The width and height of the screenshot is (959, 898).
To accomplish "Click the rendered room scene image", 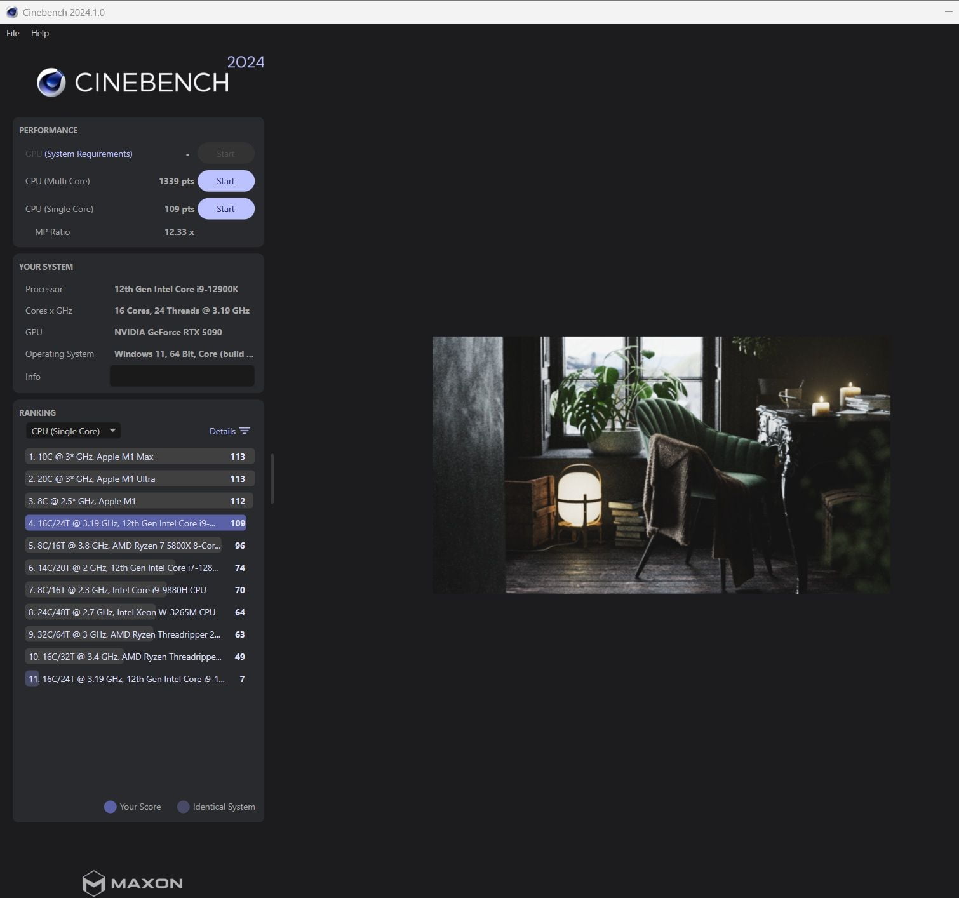I will (x=661, y=465).
